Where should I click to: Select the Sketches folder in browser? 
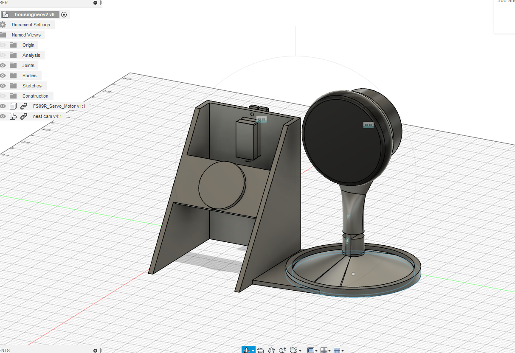pyautogui.click(x=32, y=86)
